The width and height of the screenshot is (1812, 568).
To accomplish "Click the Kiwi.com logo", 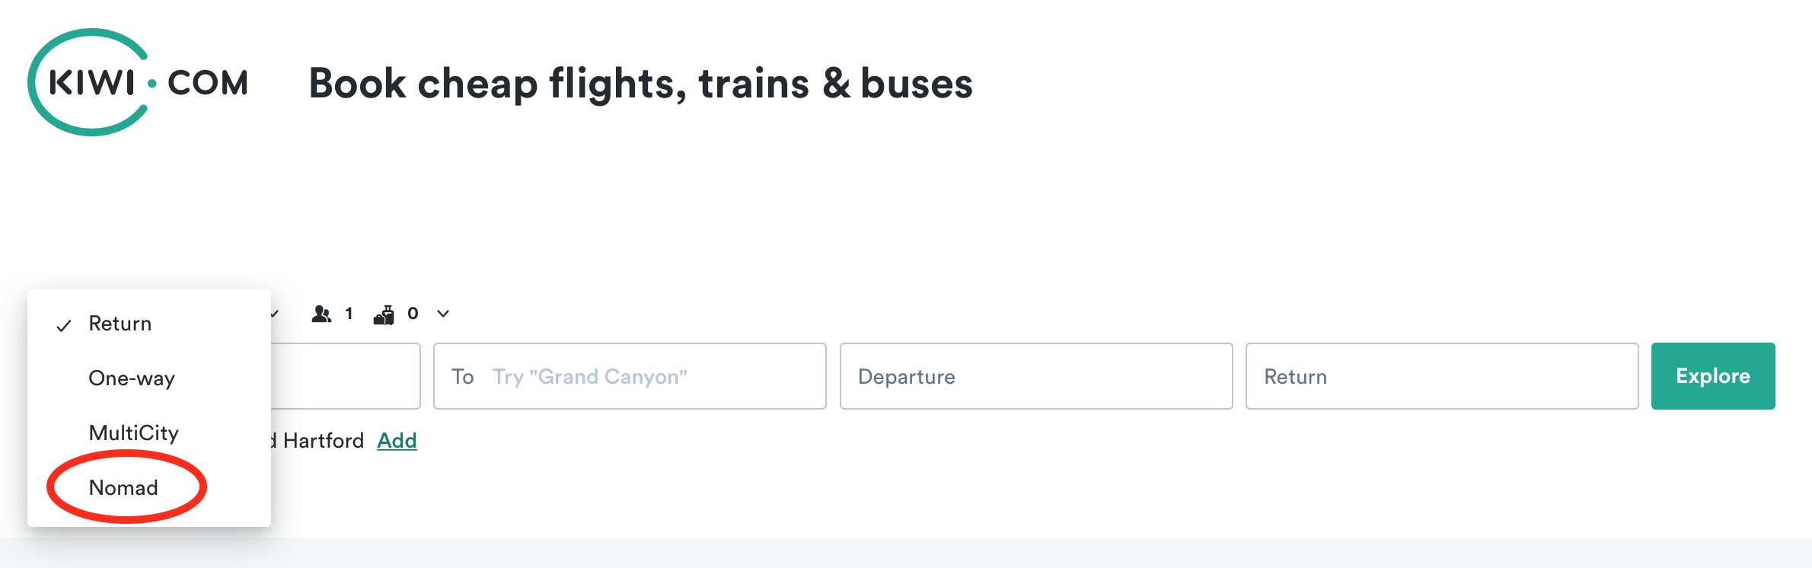I will point(138,82).
